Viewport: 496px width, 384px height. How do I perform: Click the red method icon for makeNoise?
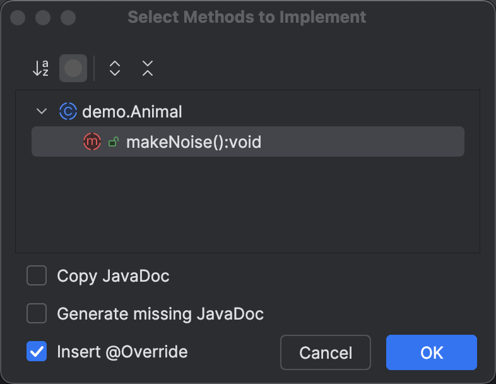92,142
